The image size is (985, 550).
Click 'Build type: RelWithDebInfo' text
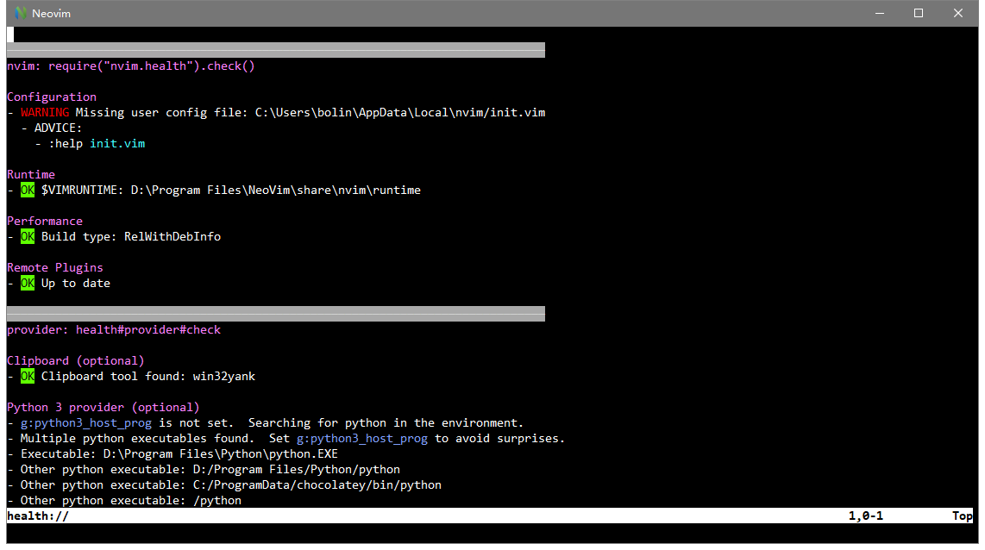(x=130, y=236)
